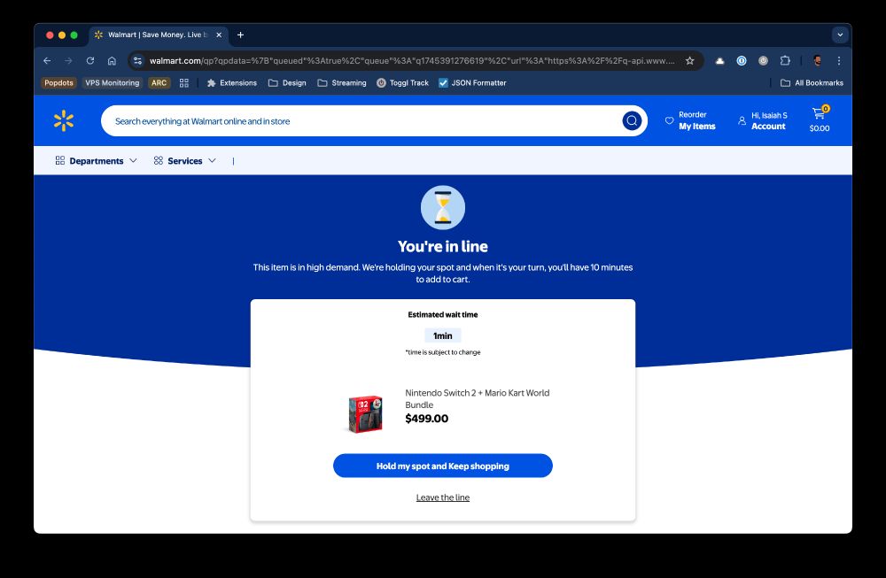
Task: Expand the Services menu
Action: 185,161
